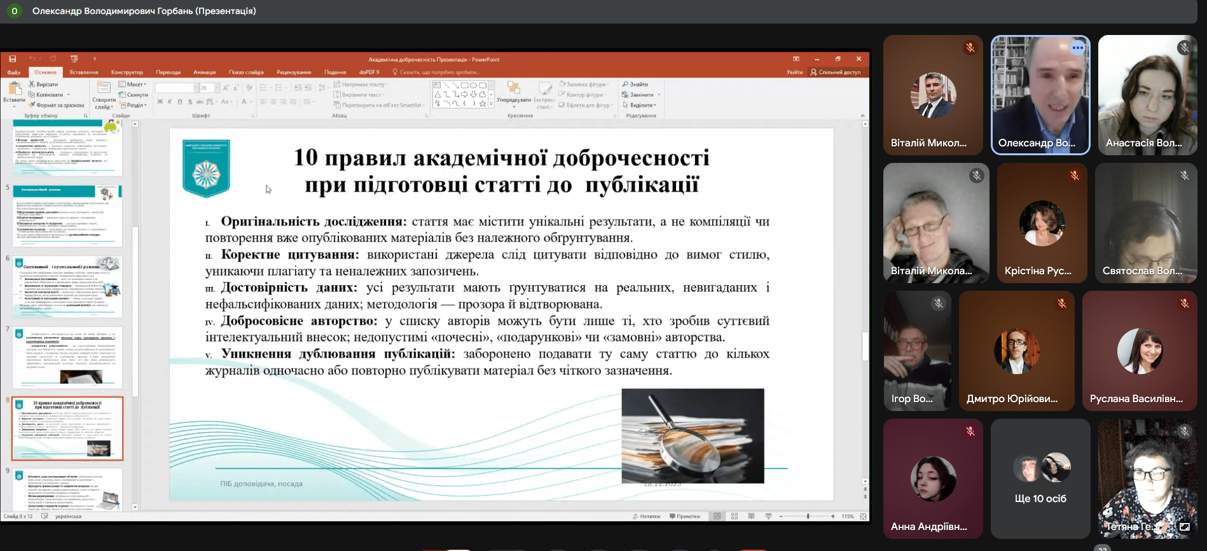Expand the Макет layout dropdown

(134, 84)
